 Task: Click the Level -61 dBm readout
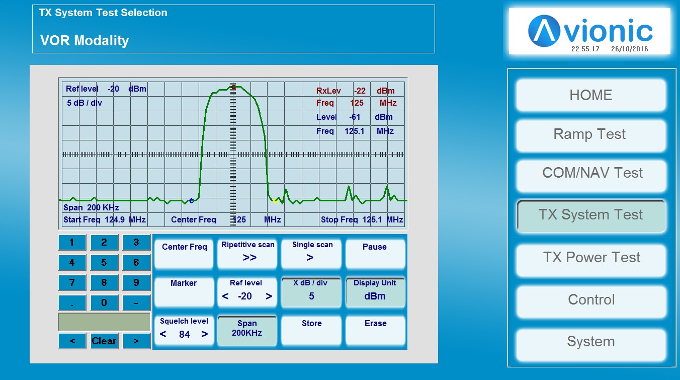355,117
